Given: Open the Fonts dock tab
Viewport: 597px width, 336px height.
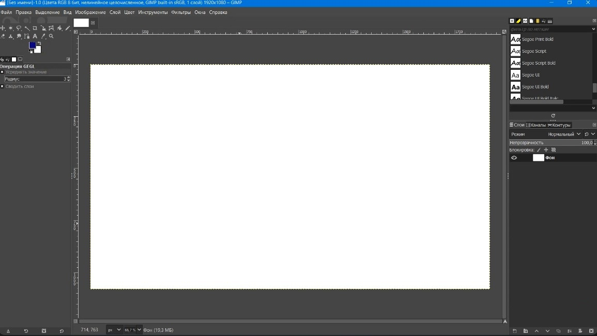Looking at the screenshot, I should coord(525,21).
